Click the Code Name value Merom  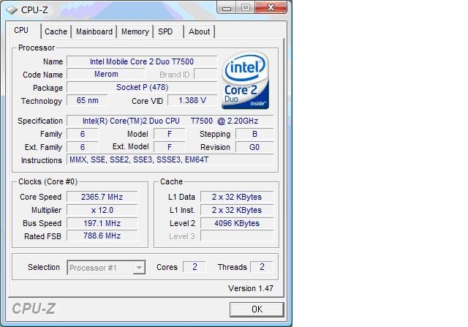click(106, 74)
